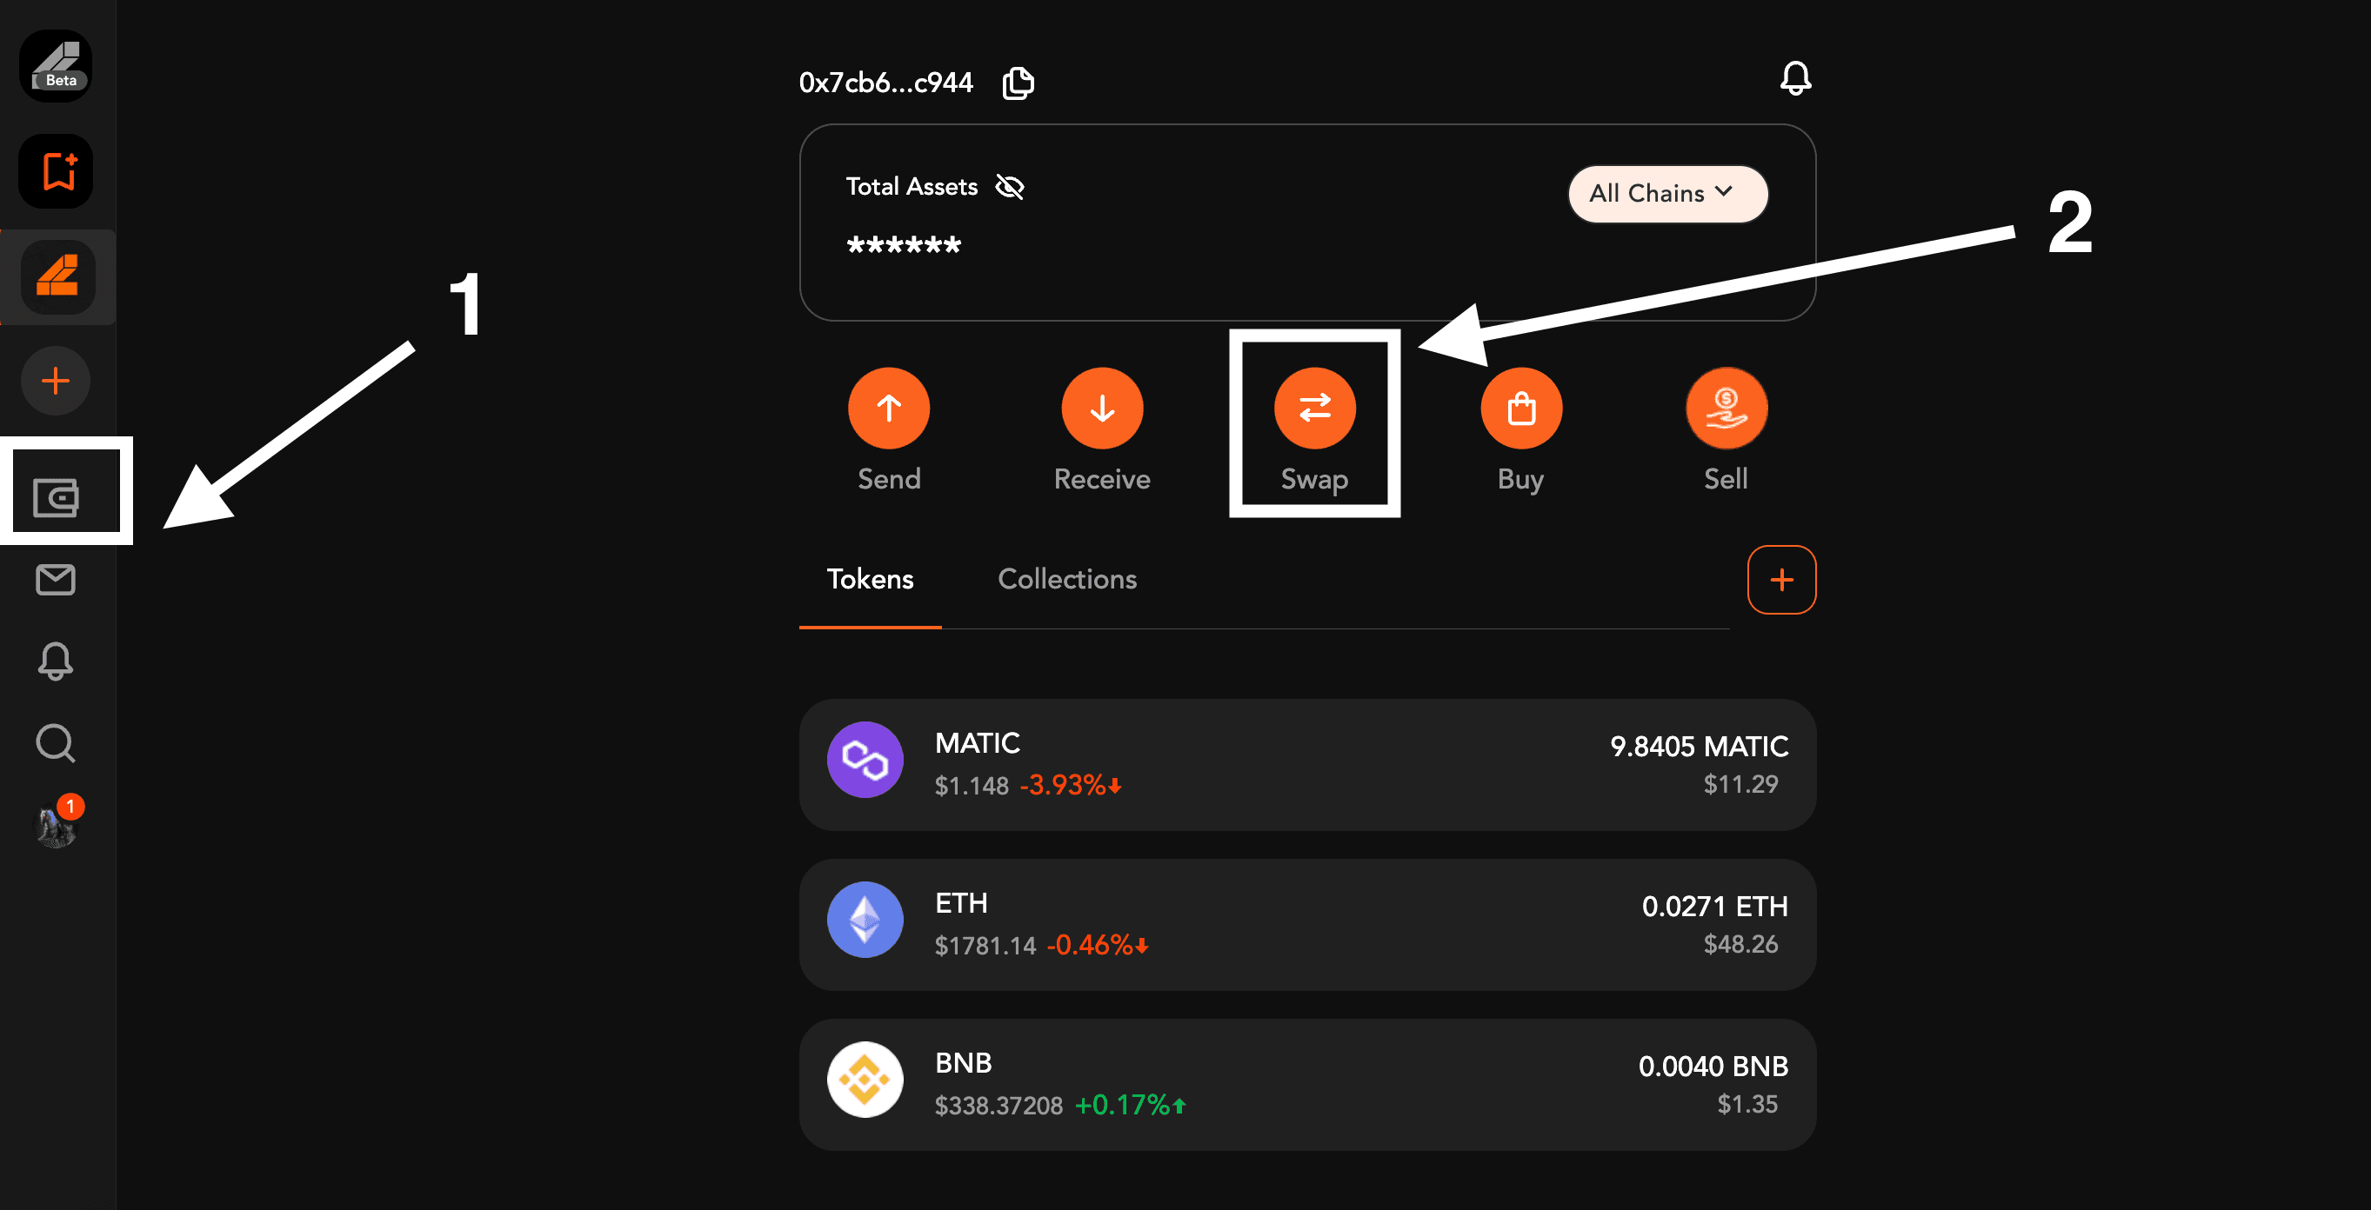Toggle Total Assets visibility eye icon
The image size is (2371, 1210).
pyautogui.click(x=1010, y=187)
